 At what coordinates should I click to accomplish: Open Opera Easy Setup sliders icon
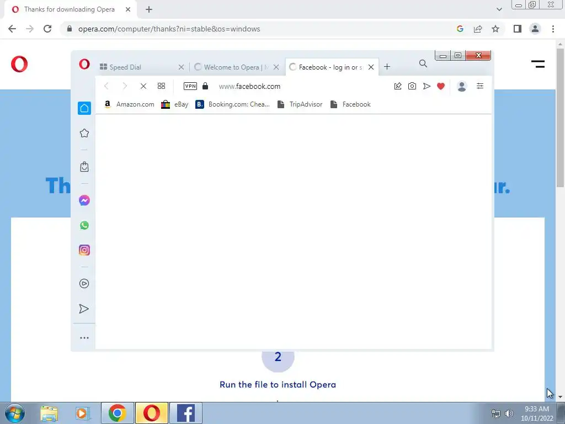480,86
